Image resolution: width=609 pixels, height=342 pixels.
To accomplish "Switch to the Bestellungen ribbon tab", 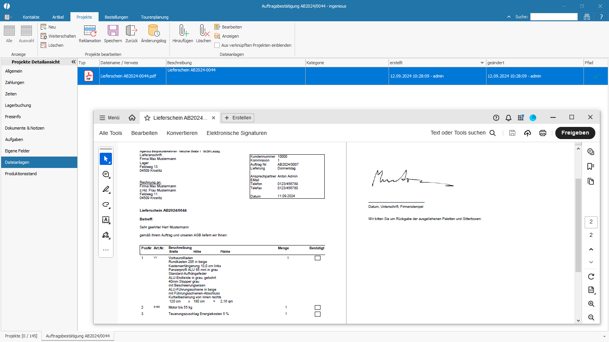I will coord(116,17).
